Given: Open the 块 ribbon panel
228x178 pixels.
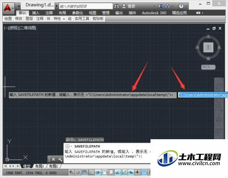Looking at the screenshot, I should [48, 19].
